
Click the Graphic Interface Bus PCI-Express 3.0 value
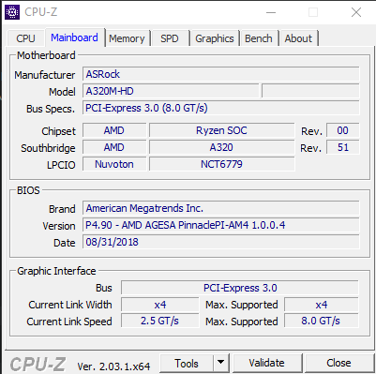click(x=240, y=288)
